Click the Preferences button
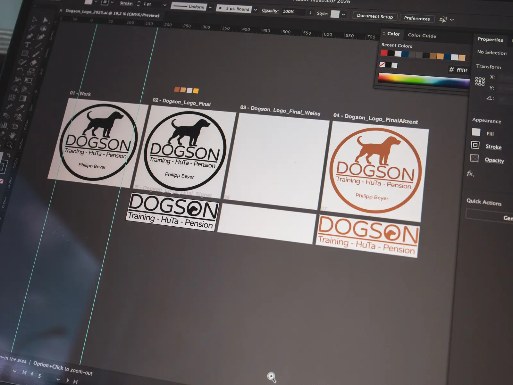Screen dimensions: 513x385 (x=417, y=18)
